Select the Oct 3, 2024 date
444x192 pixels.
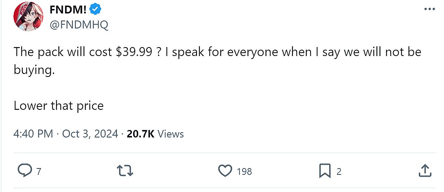click(x=90, y=134)
